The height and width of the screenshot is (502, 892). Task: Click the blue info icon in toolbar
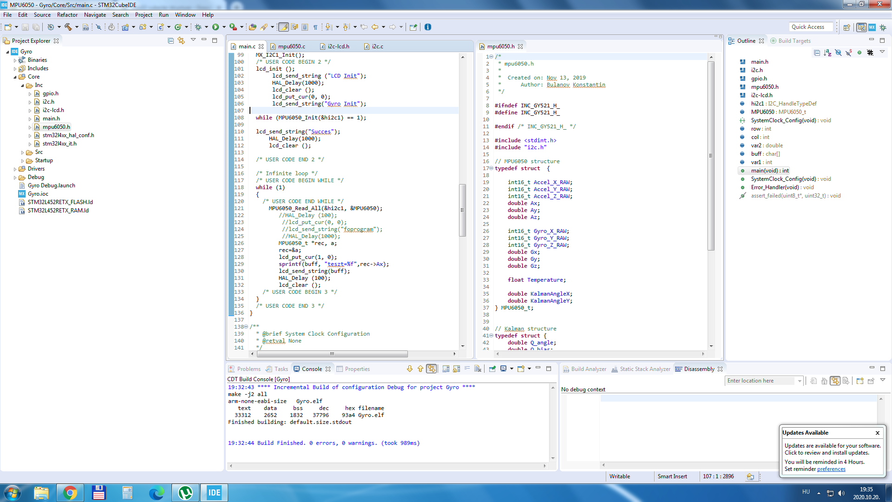point(428,27)
